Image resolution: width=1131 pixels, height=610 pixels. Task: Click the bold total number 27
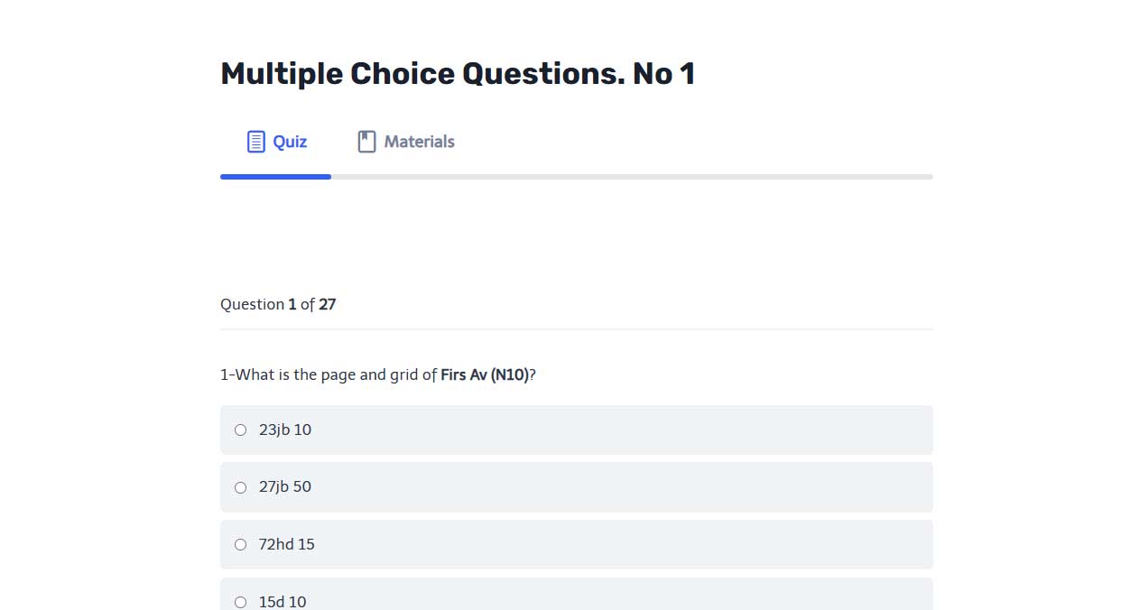click(x=327, y=304)
